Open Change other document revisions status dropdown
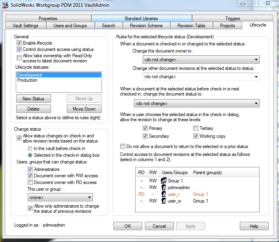This screenshot has height=242, width=279. coord(201,77)
